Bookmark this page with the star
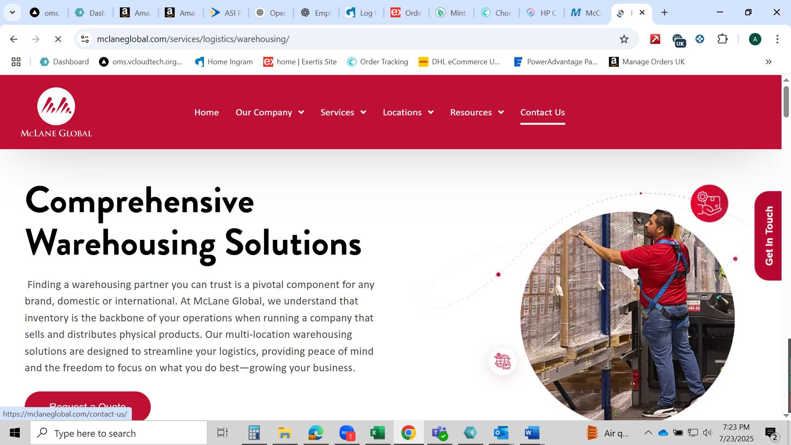This screenshot has height=445, width=791. (624, 39)
